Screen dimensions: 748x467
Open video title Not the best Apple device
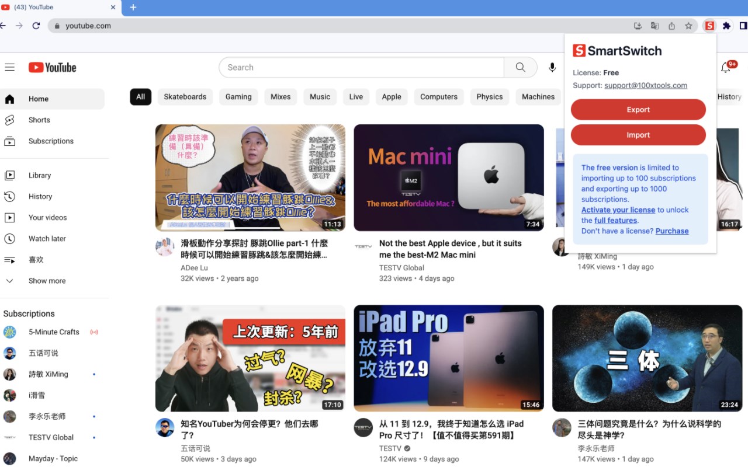click(451, 249)
